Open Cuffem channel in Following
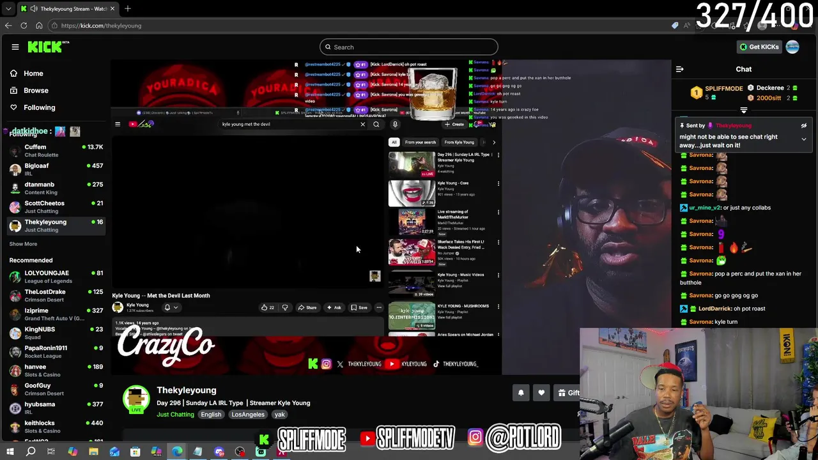This screenshot has height=460, width=818. click(56, 151)
